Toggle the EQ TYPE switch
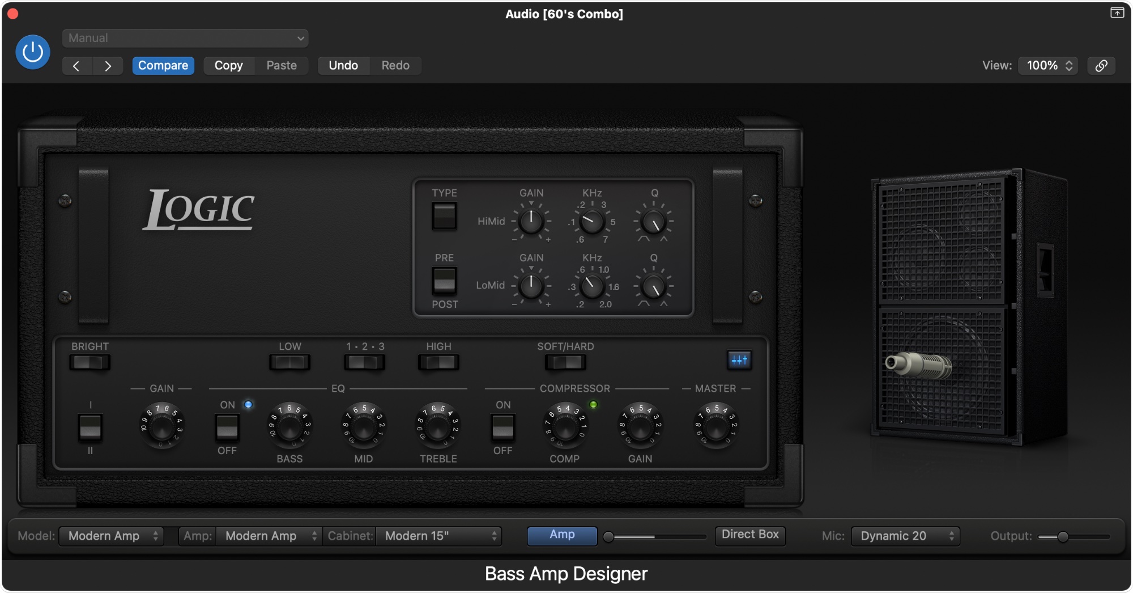The width and height of the screenshot is (1133, 593). 444,216
